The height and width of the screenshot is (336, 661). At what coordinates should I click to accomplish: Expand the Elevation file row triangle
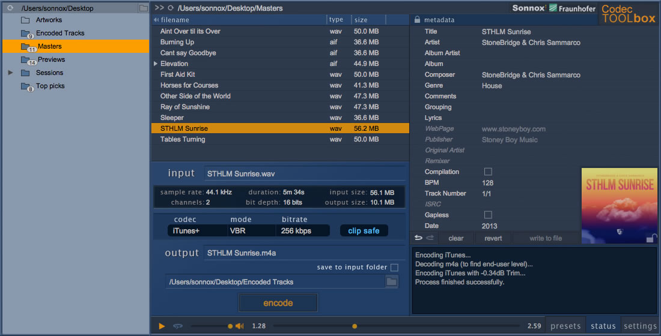tap(156, 64)
